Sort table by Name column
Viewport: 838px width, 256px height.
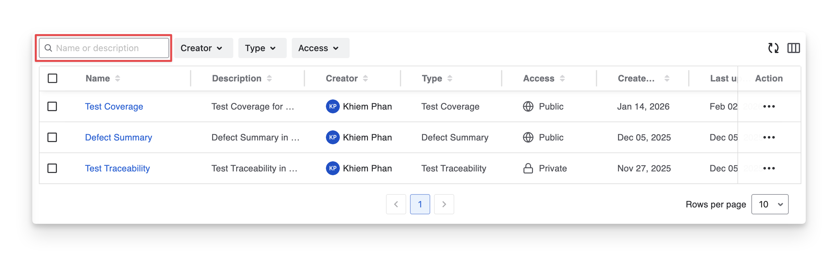118,78
